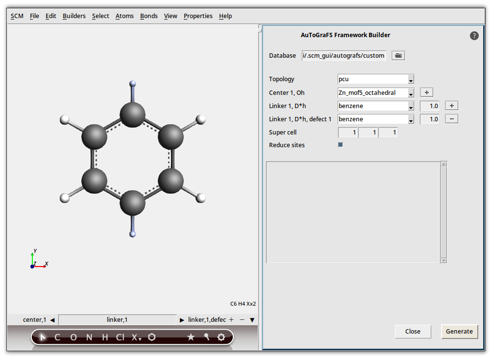Select the pointer selection tool
Image resolution: width=492 pixels, height=359 pixels.
43,337
